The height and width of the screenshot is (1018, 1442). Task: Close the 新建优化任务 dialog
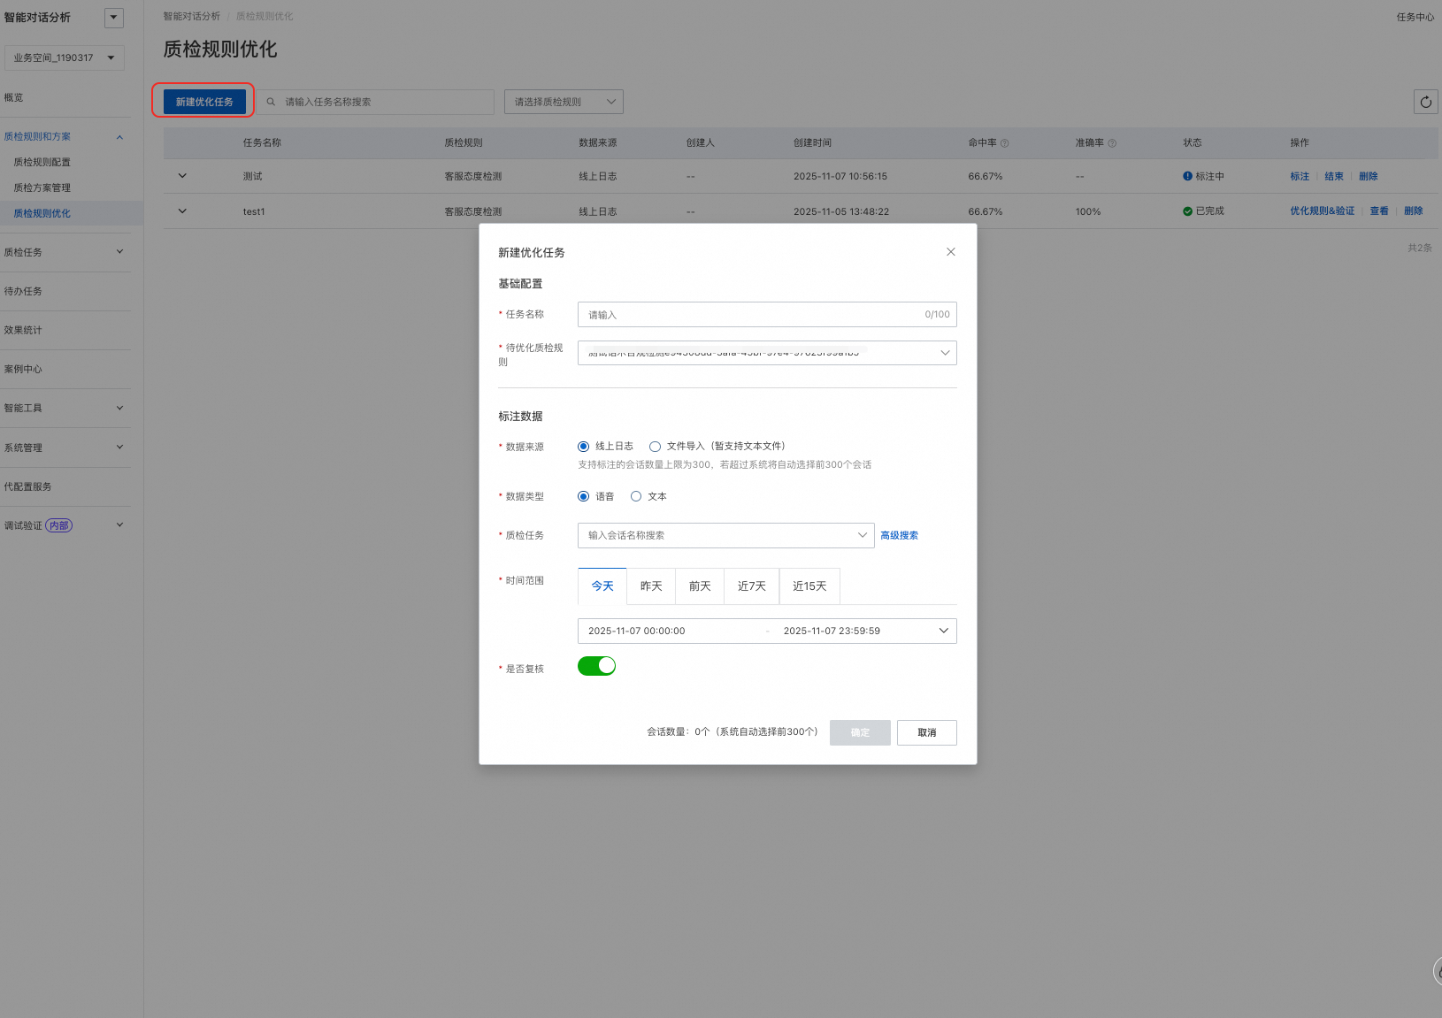click(951, 252)
